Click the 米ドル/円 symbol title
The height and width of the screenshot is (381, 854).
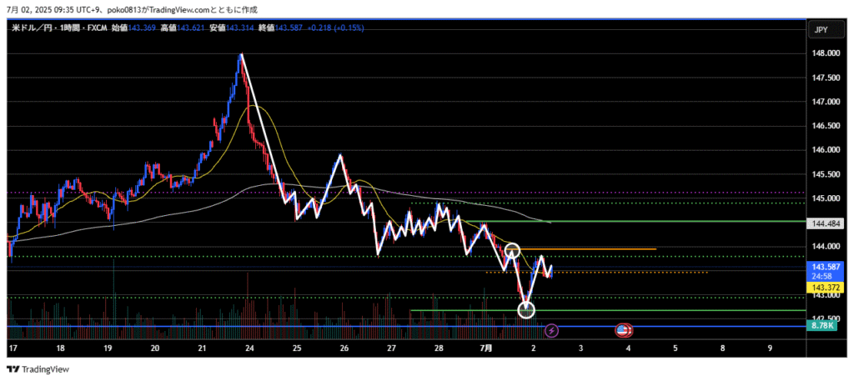[x=32, y=28]
